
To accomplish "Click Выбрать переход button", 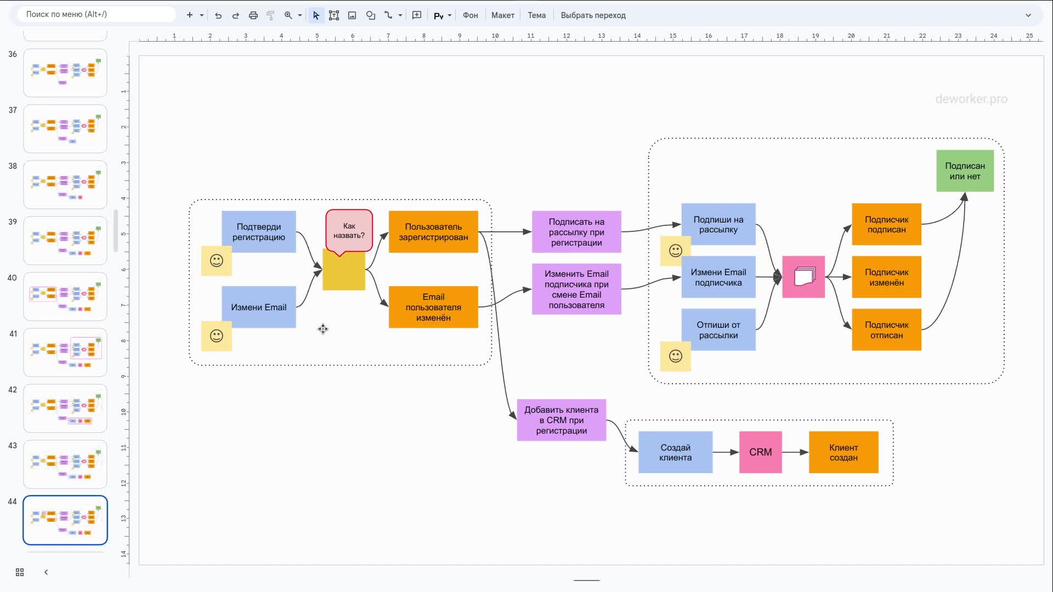I will pyautogui.click(x=593, y=15).
